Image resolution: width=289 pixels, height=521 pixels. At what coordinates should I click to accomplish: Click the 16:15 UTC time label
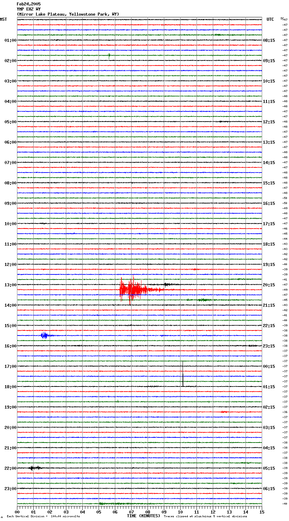pos(269,203)
